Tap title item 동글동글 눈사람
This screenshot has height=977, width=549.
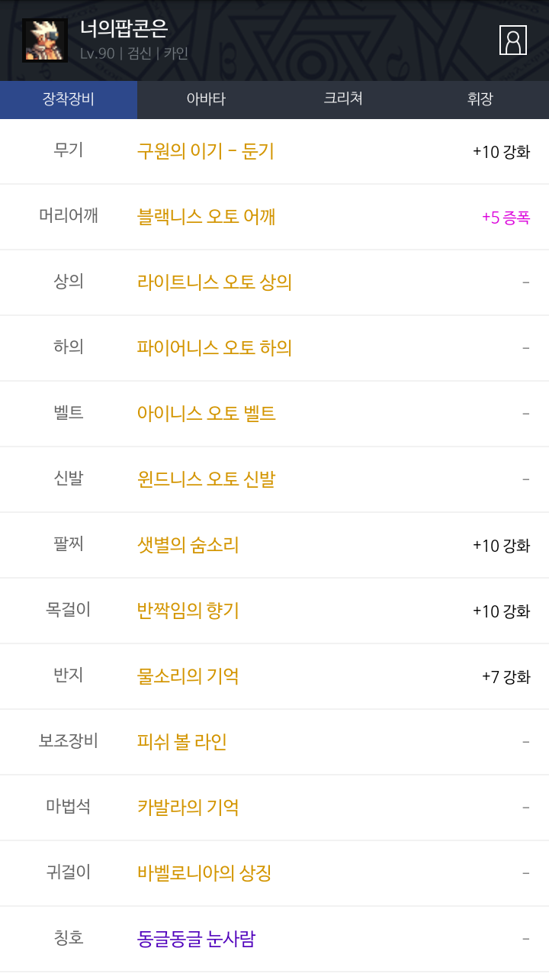(x=196, y=939)
